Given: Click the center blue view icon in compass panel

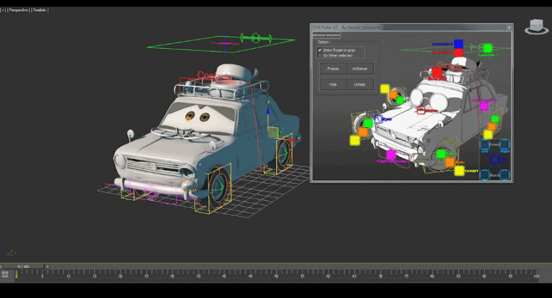Looking at the screenshot, I should pyautogui.click(x=494, y=160).
